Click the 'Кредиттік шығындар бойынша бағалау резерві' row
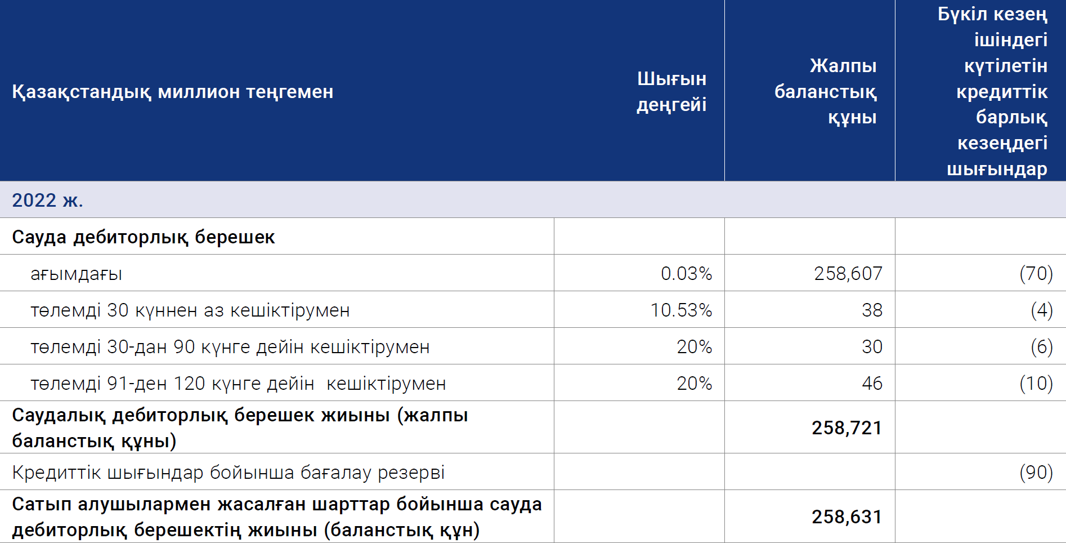1066x543 pixels. (533, 472)
